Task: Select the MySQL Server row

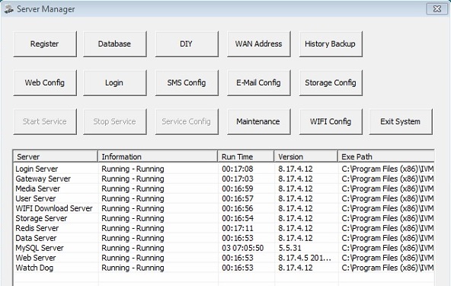Action: point(224,248)
